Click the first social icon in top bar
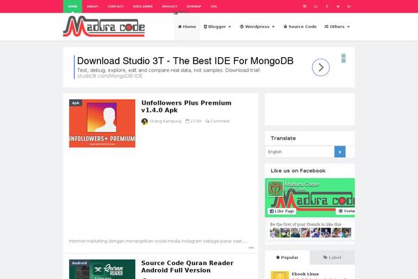 [304, 6]
